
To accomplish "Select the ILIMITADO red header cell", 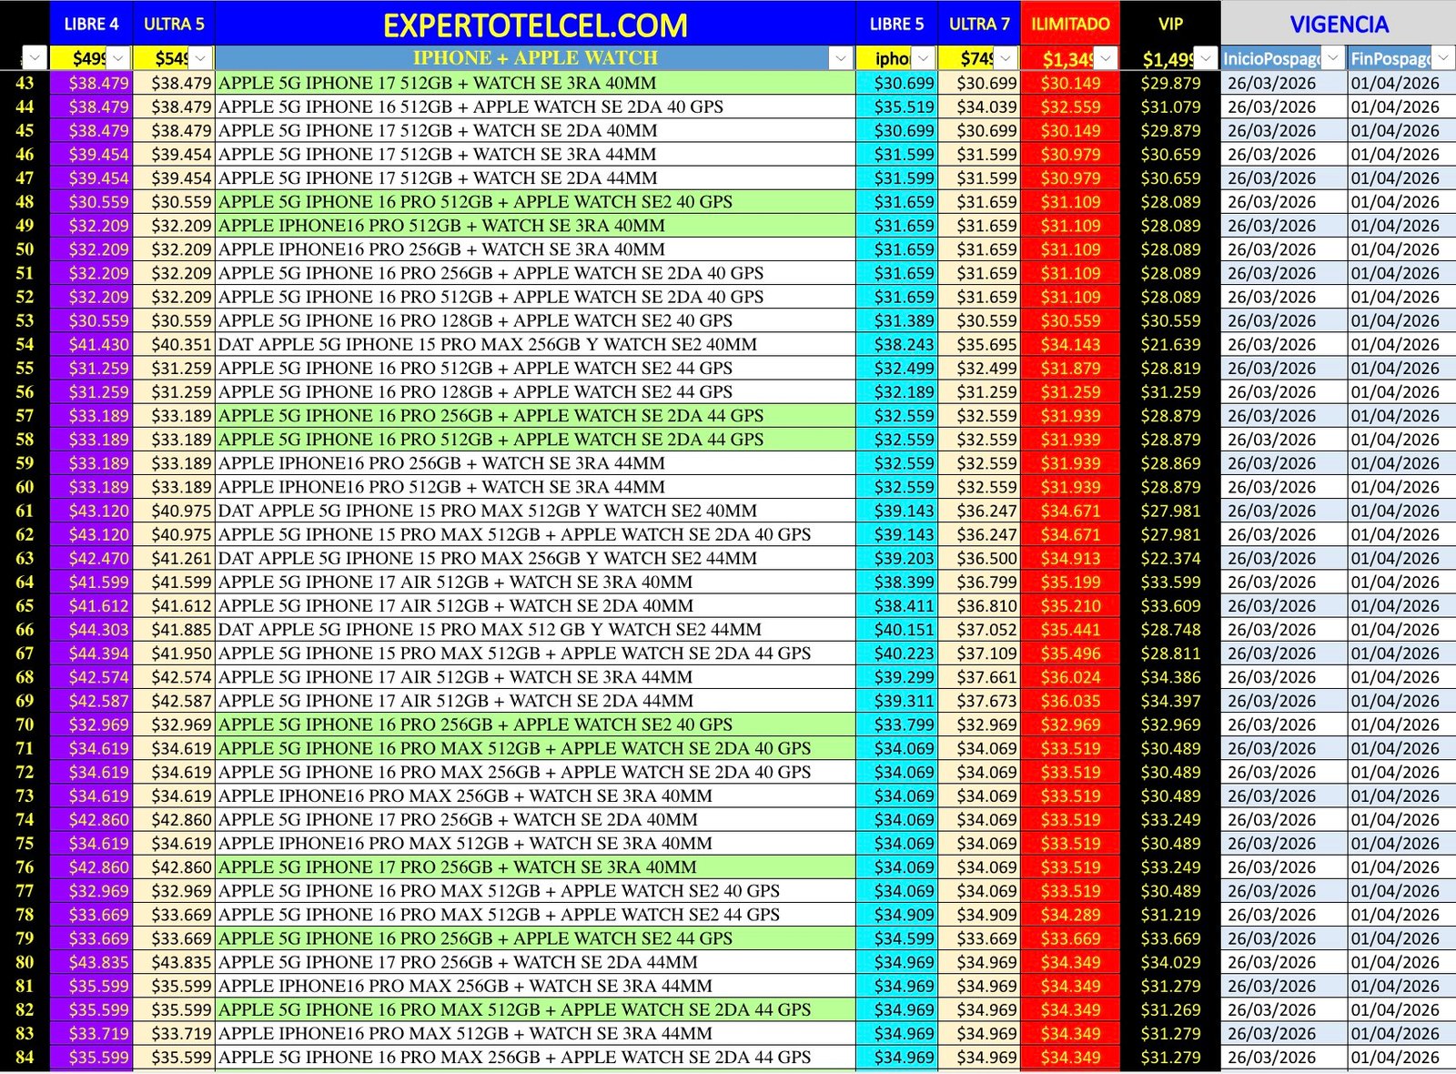I will coord(1071,24).
